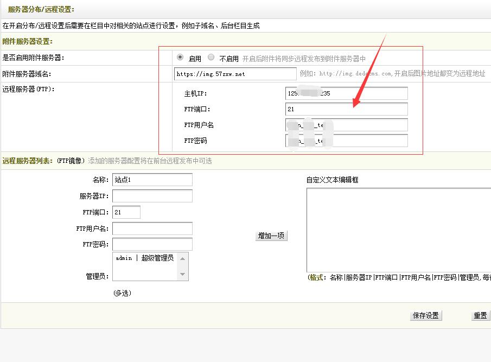Click the 服务器分布/远程设置 section header
This screenshot has height=362, width=491.
click(42, 9)
